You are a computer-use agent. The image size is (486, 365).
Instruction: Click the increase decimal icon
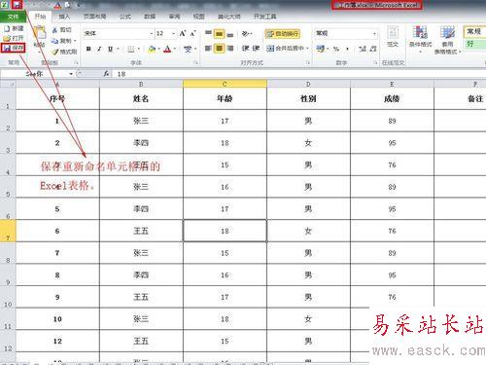[x=363, y=49]
